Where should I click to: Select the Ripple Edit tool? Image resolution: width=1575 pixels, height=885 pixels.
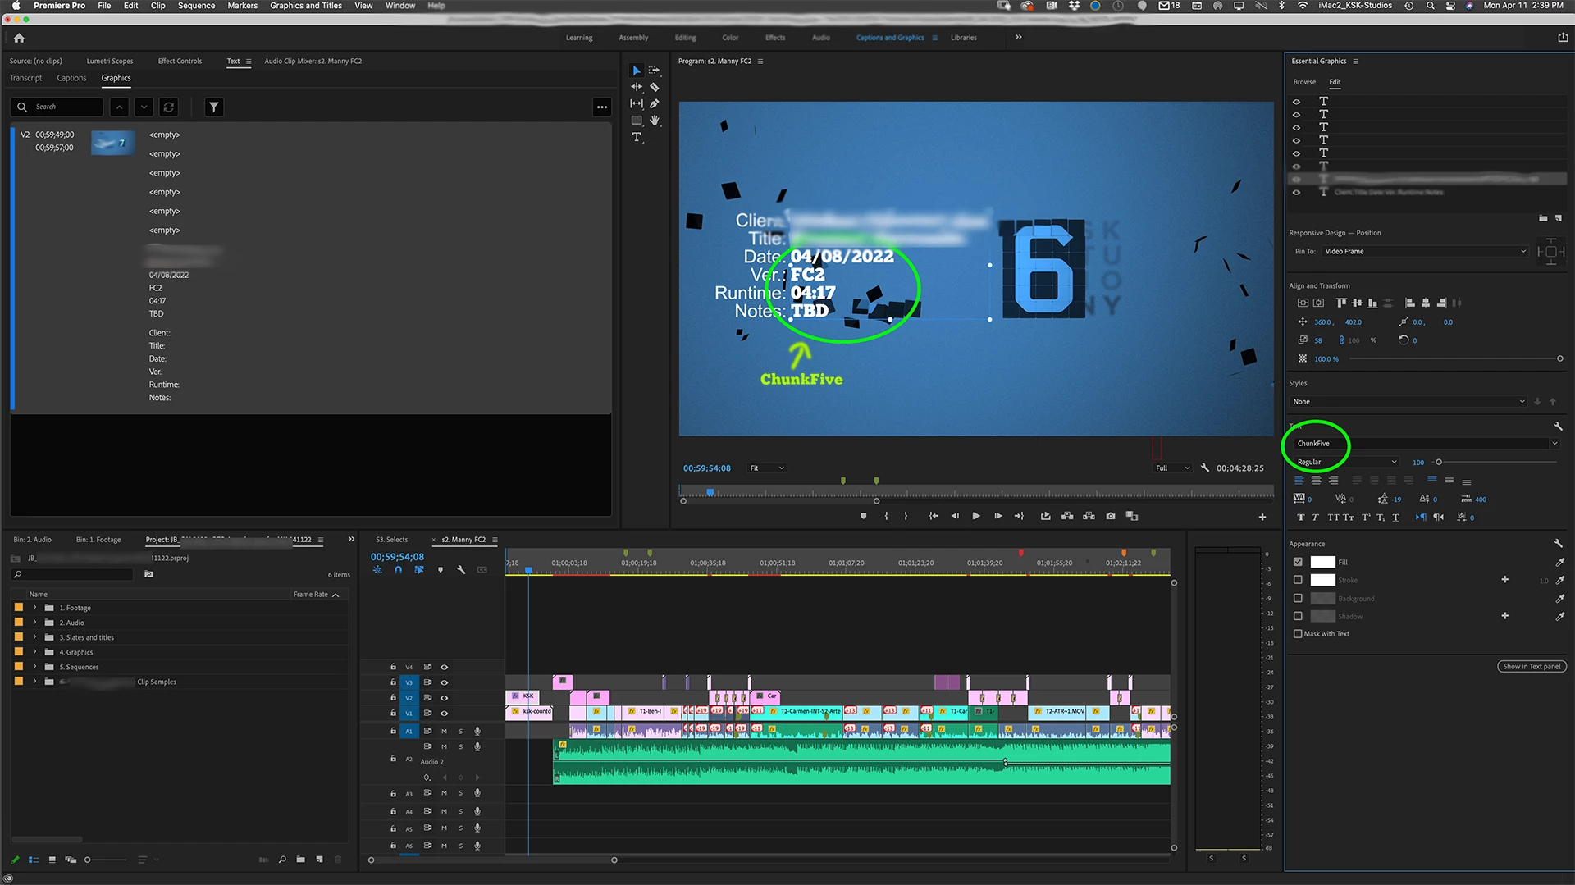click(637, 87)
